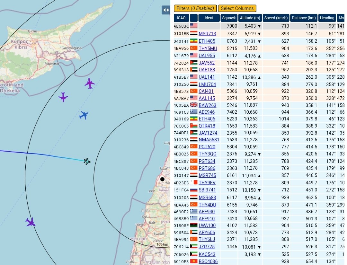
Task: Click the UK flag beside BAW263
Action: click(x=194, y=105)
